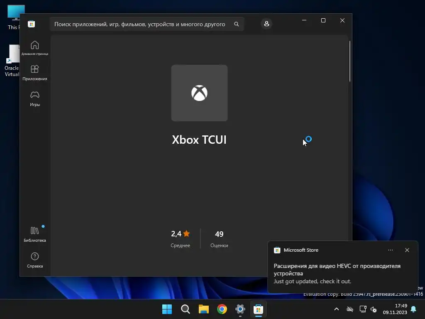Click the OneDrive tray icon
The height and width of the screenshot is (319, 425).
350,309
